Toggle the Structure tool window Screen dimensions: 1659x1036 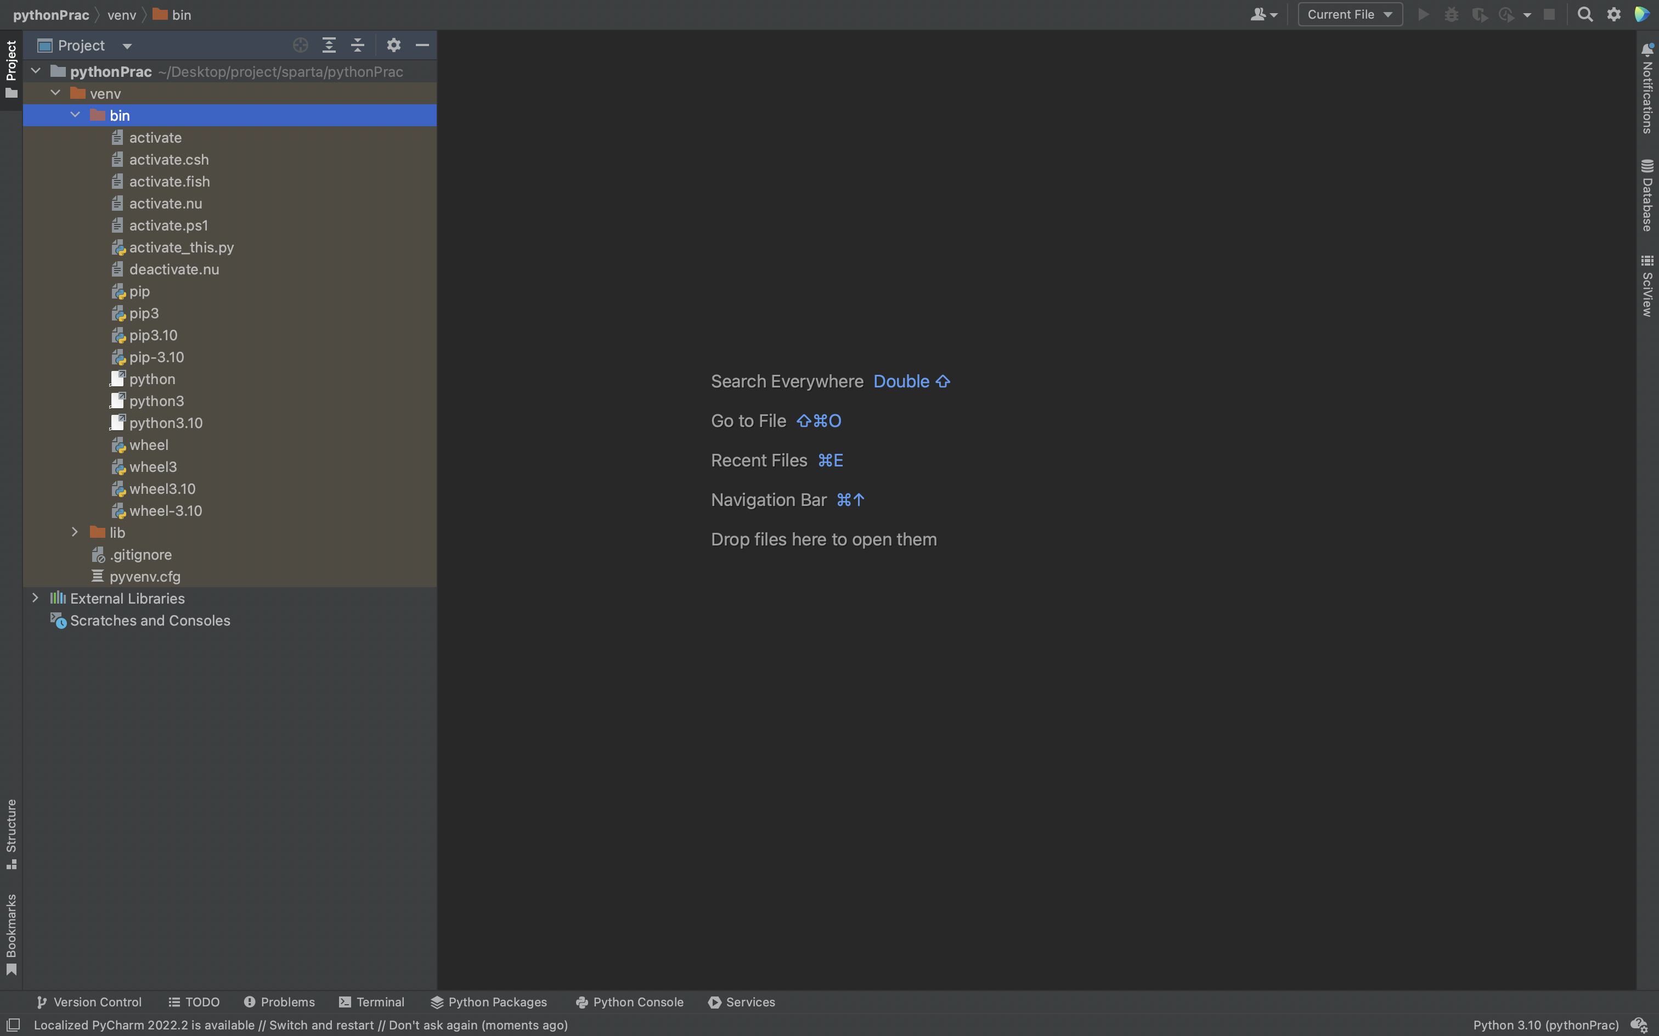pos(11,833)
